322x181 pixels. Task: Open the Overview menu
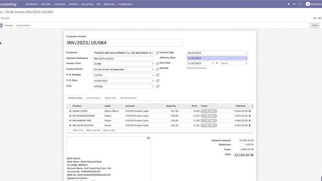pos(46,4)
